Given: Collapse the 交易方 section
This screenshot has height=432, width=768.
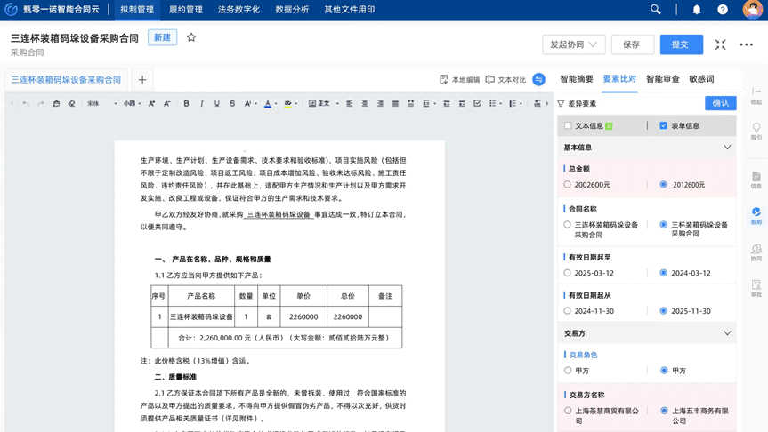Looking at the screenshot, I should point(727,333).
